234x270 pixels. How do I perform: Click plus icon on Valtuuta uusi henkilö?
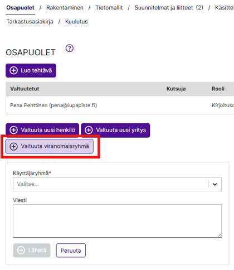pos(13,130)
